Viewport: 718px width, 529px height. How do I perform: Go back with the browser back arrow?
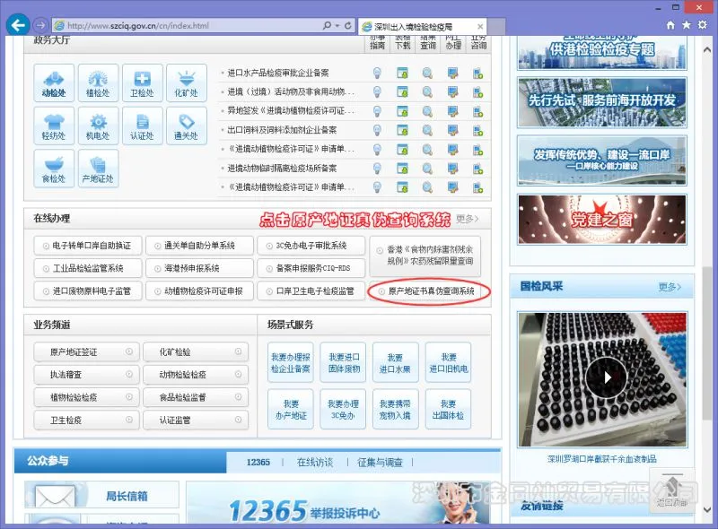click(x=18, y=25)
